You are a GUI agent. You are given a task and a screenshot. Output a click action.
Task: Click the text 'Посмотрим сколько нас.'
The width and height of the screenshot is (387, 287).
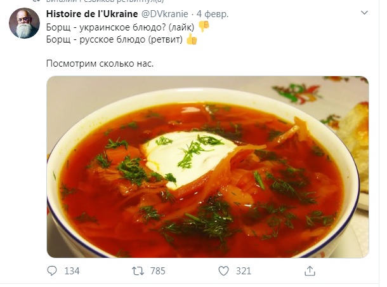[x=100, y=63]
